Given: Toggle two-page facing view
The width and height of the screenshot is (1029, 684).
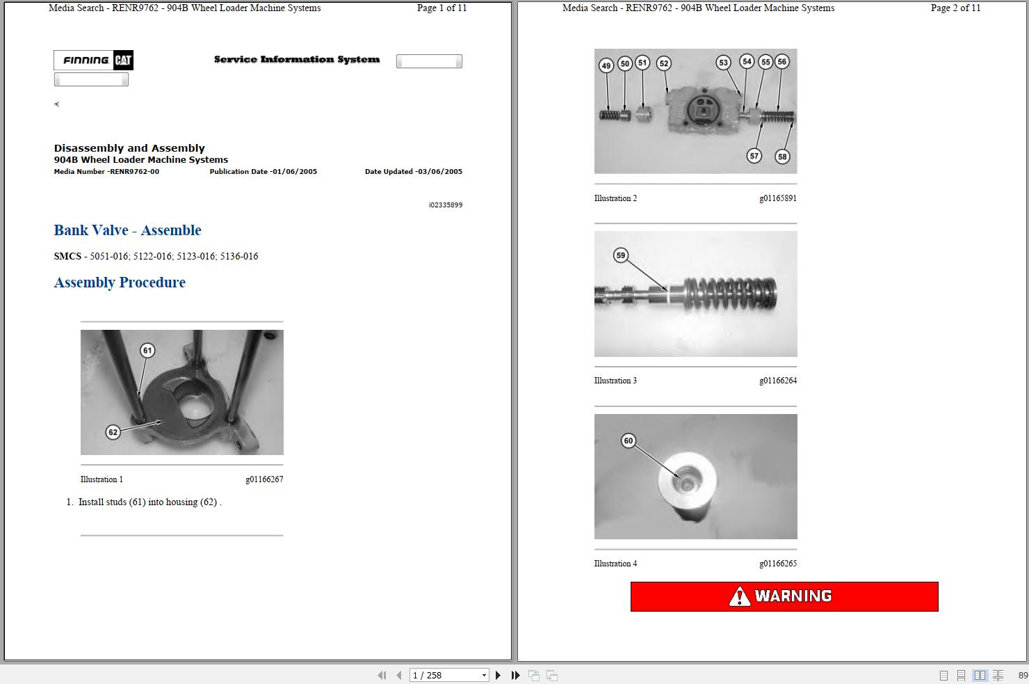Looking at the screenshot, I should tap(980, 675).
